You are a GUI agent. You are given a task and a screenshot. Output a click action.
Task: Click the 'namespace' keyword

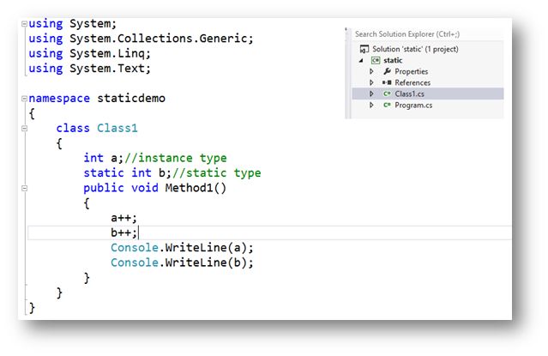[x=59, y=99]
